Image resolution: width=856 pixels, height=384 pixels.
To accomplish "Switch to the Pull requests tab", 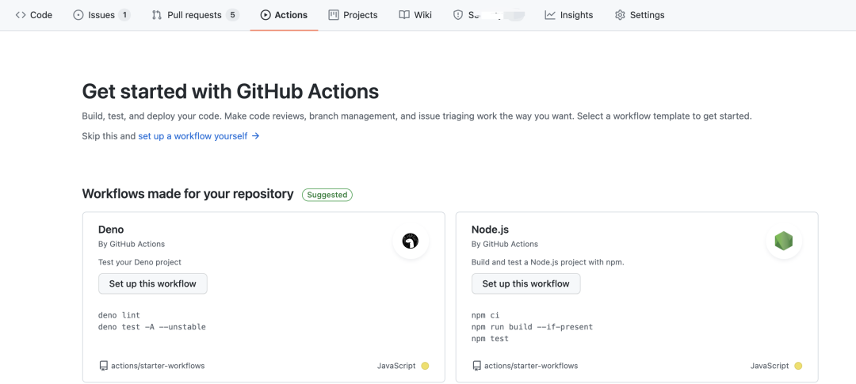I will (x=196, y=15).
